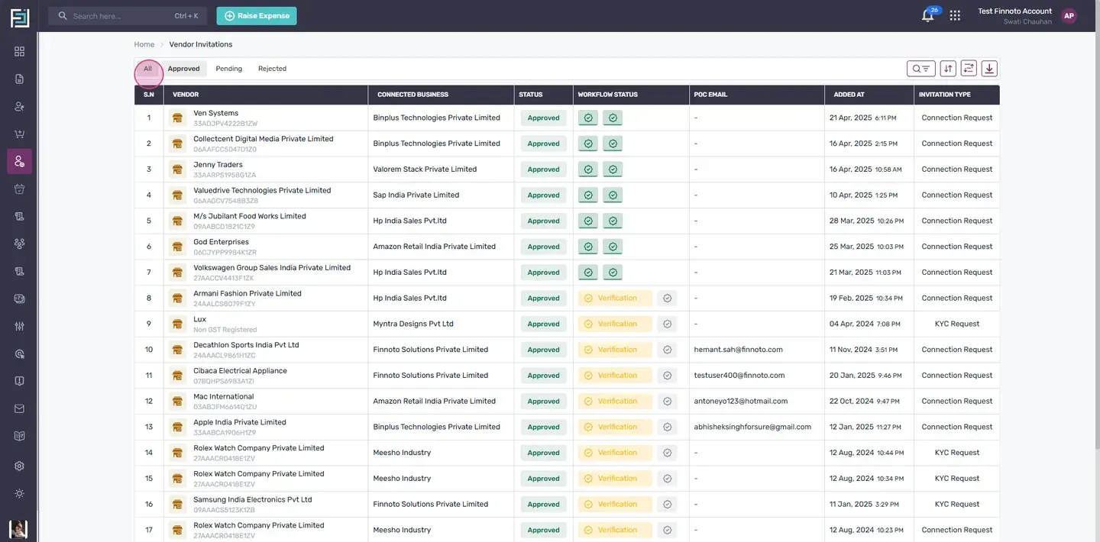The image size is (1100, 542).
Task: Click the Test Finnoto Account name
Action: 1014,11
